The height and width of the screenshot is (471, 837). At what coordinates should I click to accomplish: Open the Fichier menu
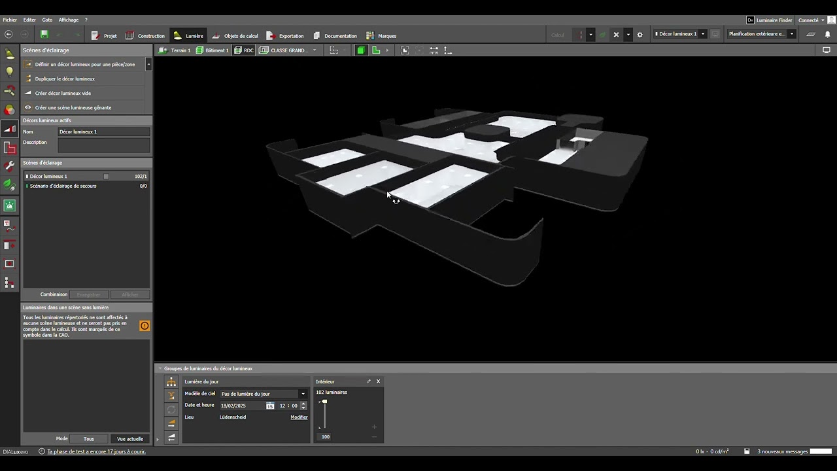(x=10, y=20)
